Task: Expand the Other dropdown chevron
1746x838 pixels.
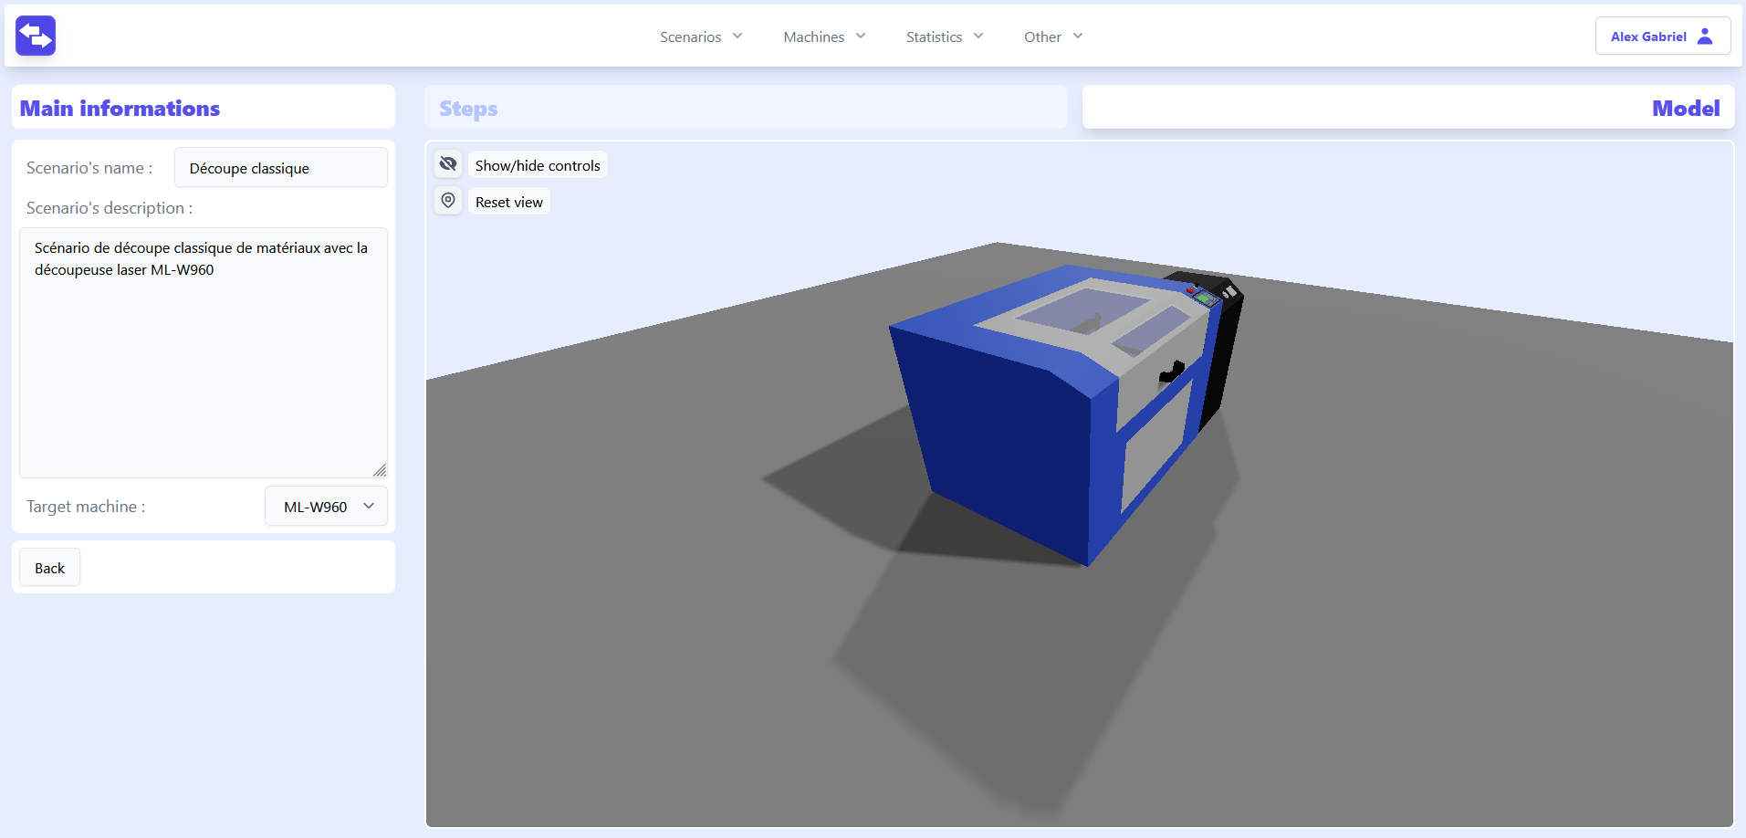Action: 1078,37
